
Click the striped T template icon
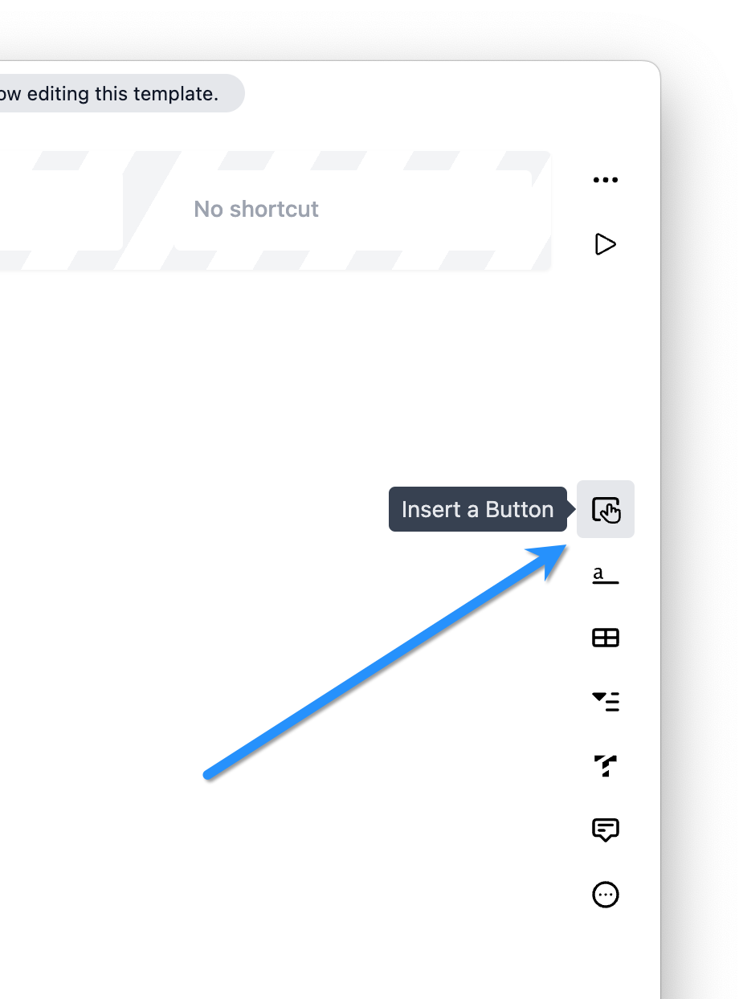[x=606, y=765]
